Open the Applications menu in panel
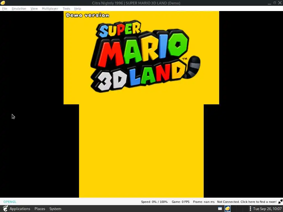The height and width of the screenshot is (212, 283). [20, 209]
